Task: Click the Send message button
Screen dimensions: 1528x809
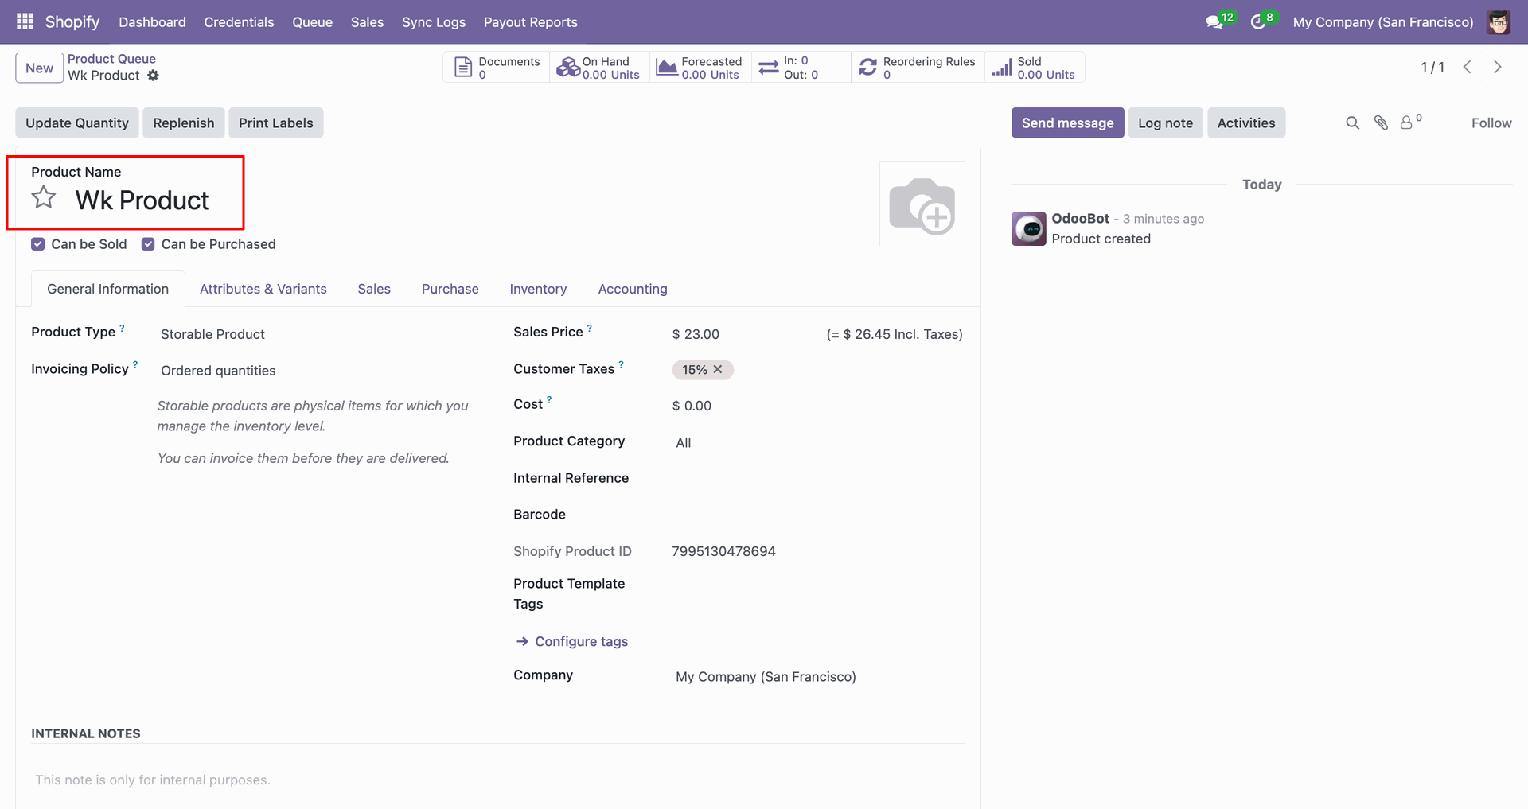Action: coord(1068,123)
